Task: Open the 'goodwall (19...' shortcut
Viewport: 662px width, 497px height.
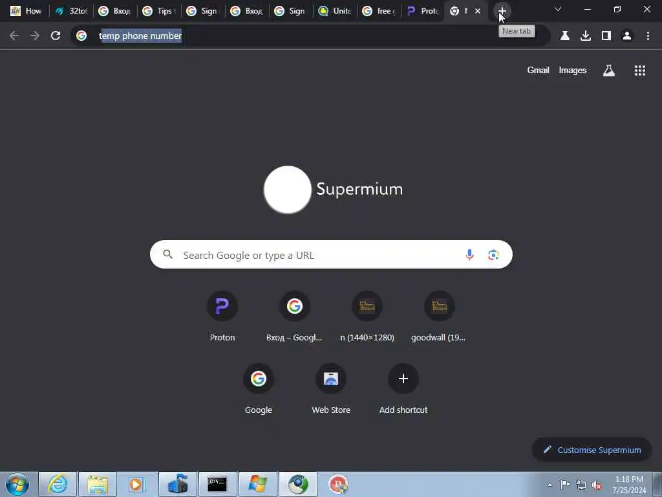Action: [439, 316]
